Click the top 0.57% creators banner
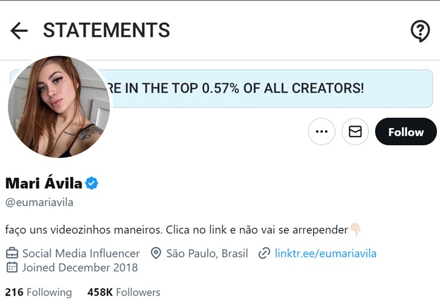 (255, 88)
